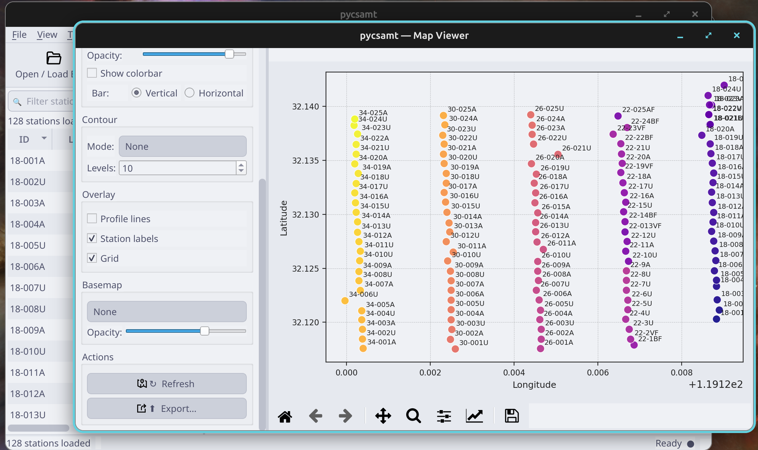This screenshot has width=758, height=450.
Task: Click the Ready status indicator dot
Action: tap(690, 444)
